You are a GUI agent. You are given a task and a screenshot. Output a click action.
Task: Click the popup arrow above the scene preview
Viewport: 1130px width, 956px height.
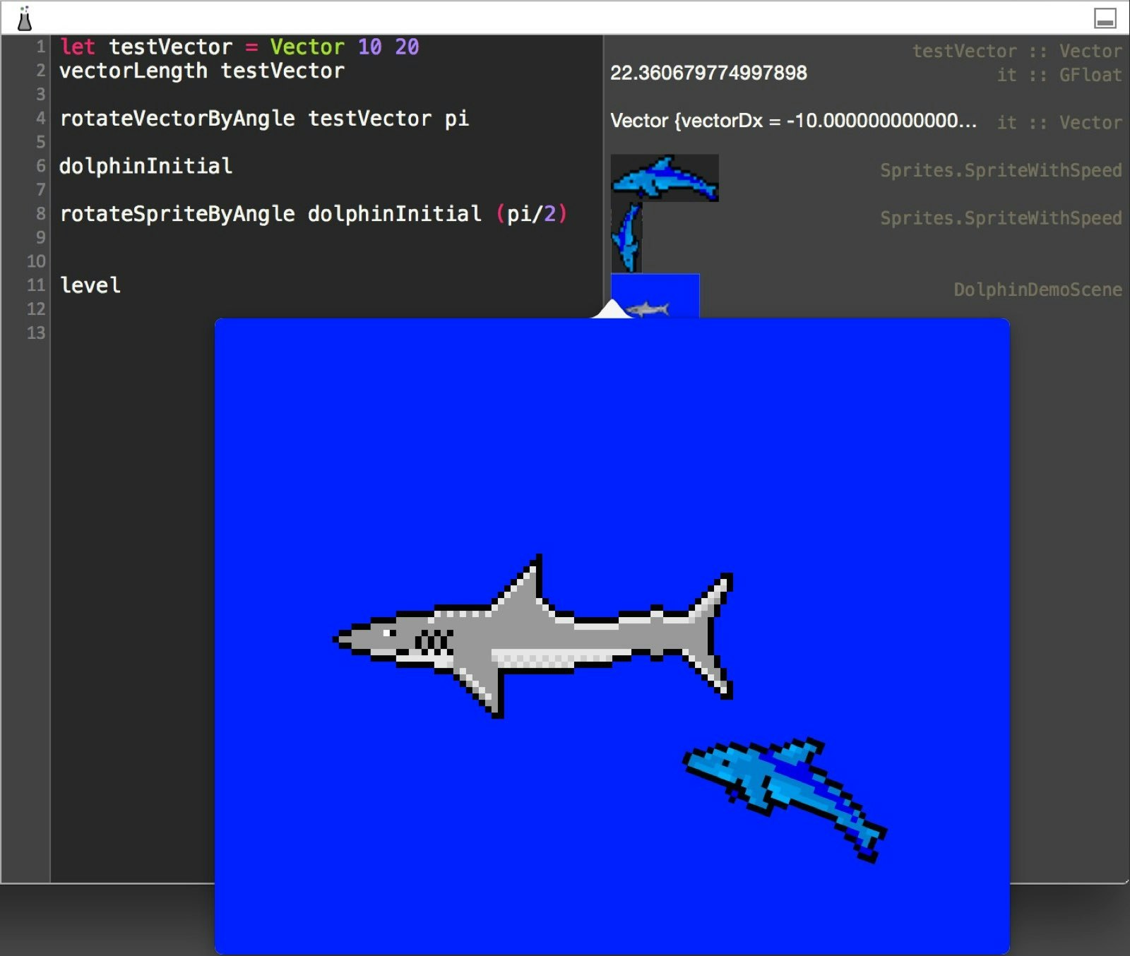(612, 311)
